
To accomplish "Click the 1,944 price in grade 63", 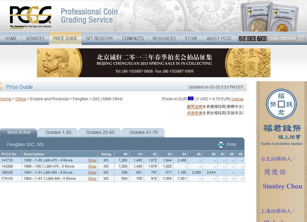I will (167, 160).
